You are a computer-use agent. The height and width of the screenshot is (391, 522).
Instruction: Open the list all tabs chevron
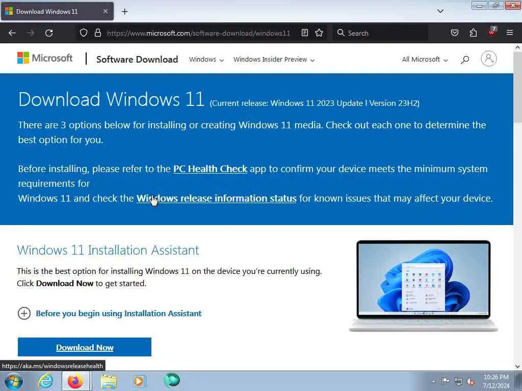click(440, 11)
